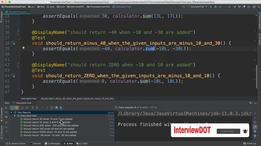Viewport: 261px width, 146px height.
Task: Open project structure icon in top toolbar
Action: point(254,7)
